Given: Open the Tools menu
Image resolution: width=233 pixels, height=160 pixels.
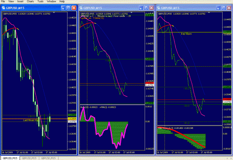Looking at the screenshot, I should (x=40, y=1).
